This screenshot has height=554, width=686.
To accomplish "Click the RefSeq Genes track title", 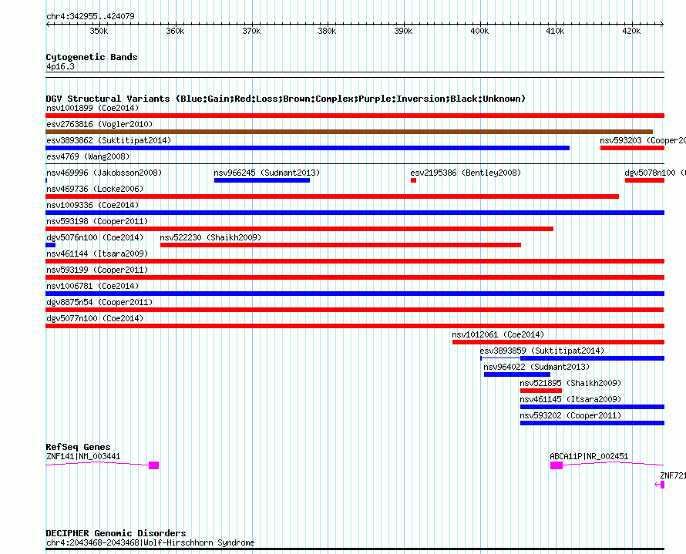I will [x=78, y=447].
